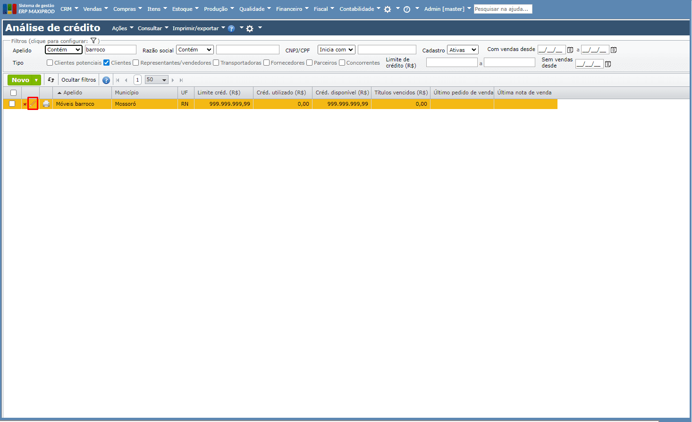The image size is (692, 422).
Task: Expand arrow beside Análise de crédito gear icon
Action: click(260, 27)
